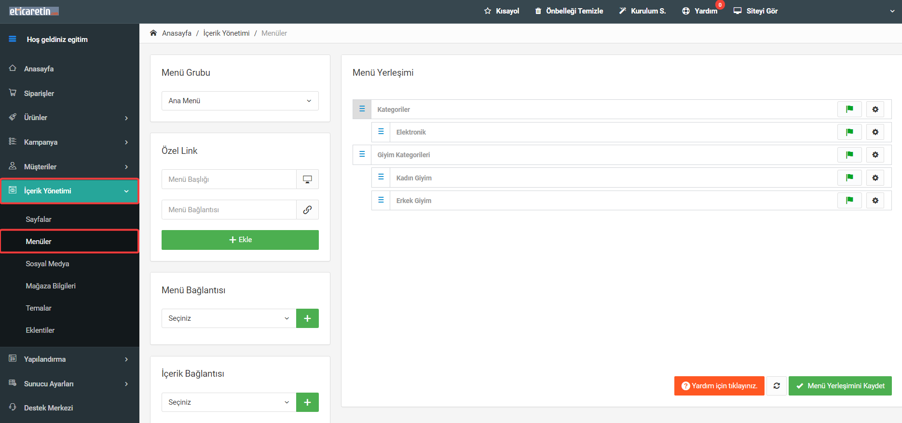Image resolution: width=902 pixels, height=423 pixels.
Task: Open Destek Merkezi in sidebar
Action: [69, 408]
